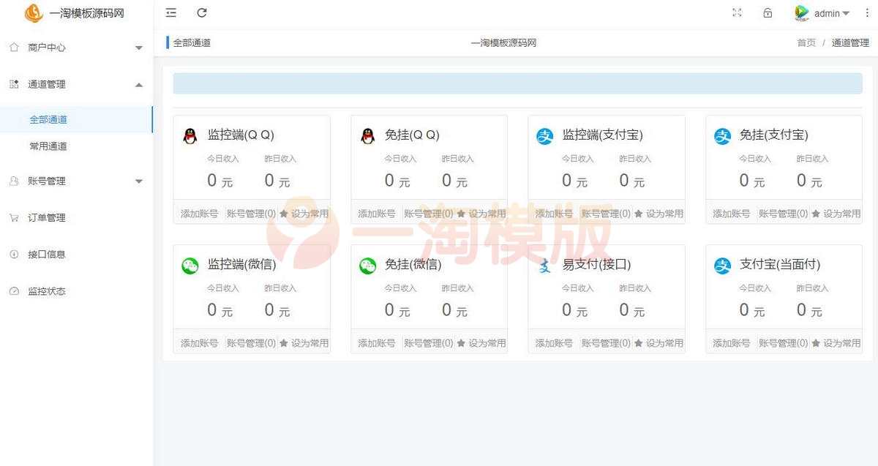Click 添加账号 under 免挂(支付宝)
The width and height of the screenshot is (878, 466).
(731, 214)
